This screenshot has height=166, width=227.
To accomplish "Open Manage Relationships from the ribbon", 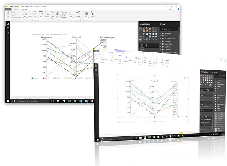I will coord(78,15).
